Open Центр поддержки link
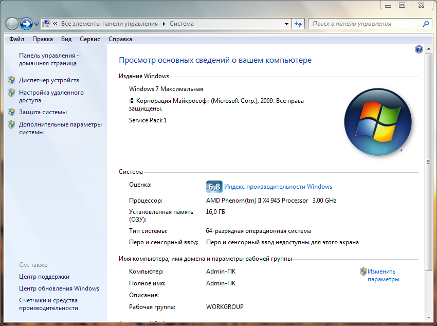 click(x=44, y=277)
